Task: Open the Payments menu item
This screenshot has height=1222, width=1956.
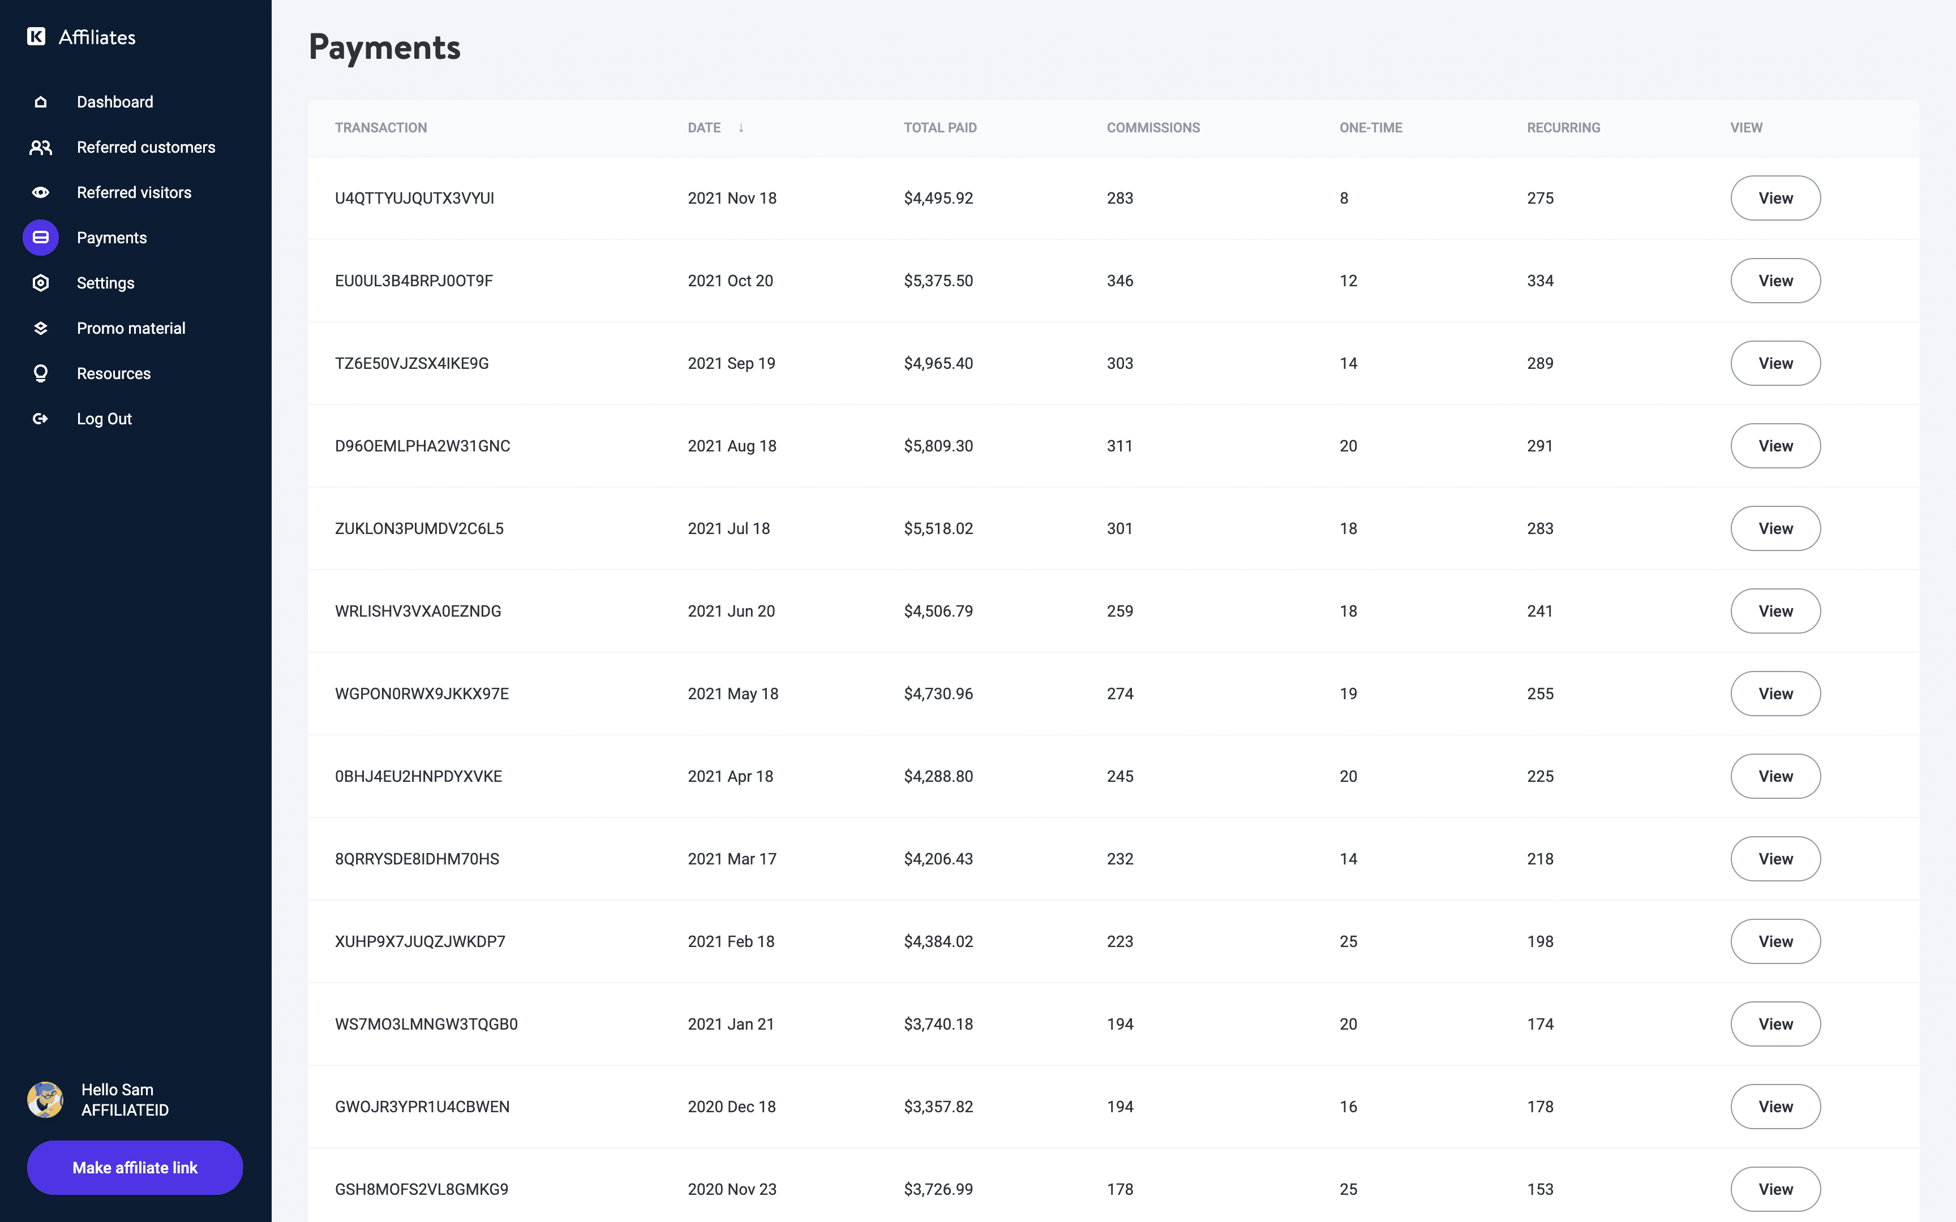Action: (111, 236)
